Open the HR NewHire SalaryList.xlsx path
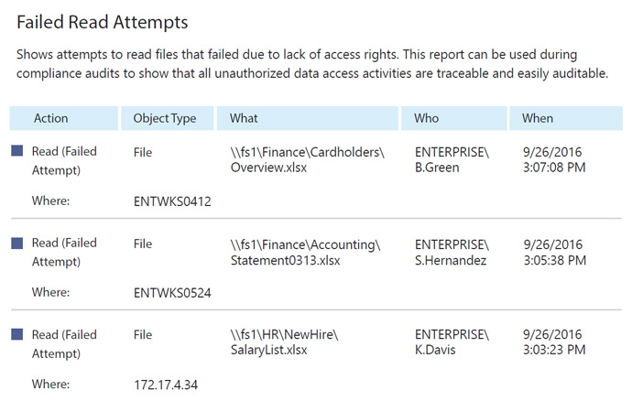This screenshot has height=412, width=632. pos(284,342)
